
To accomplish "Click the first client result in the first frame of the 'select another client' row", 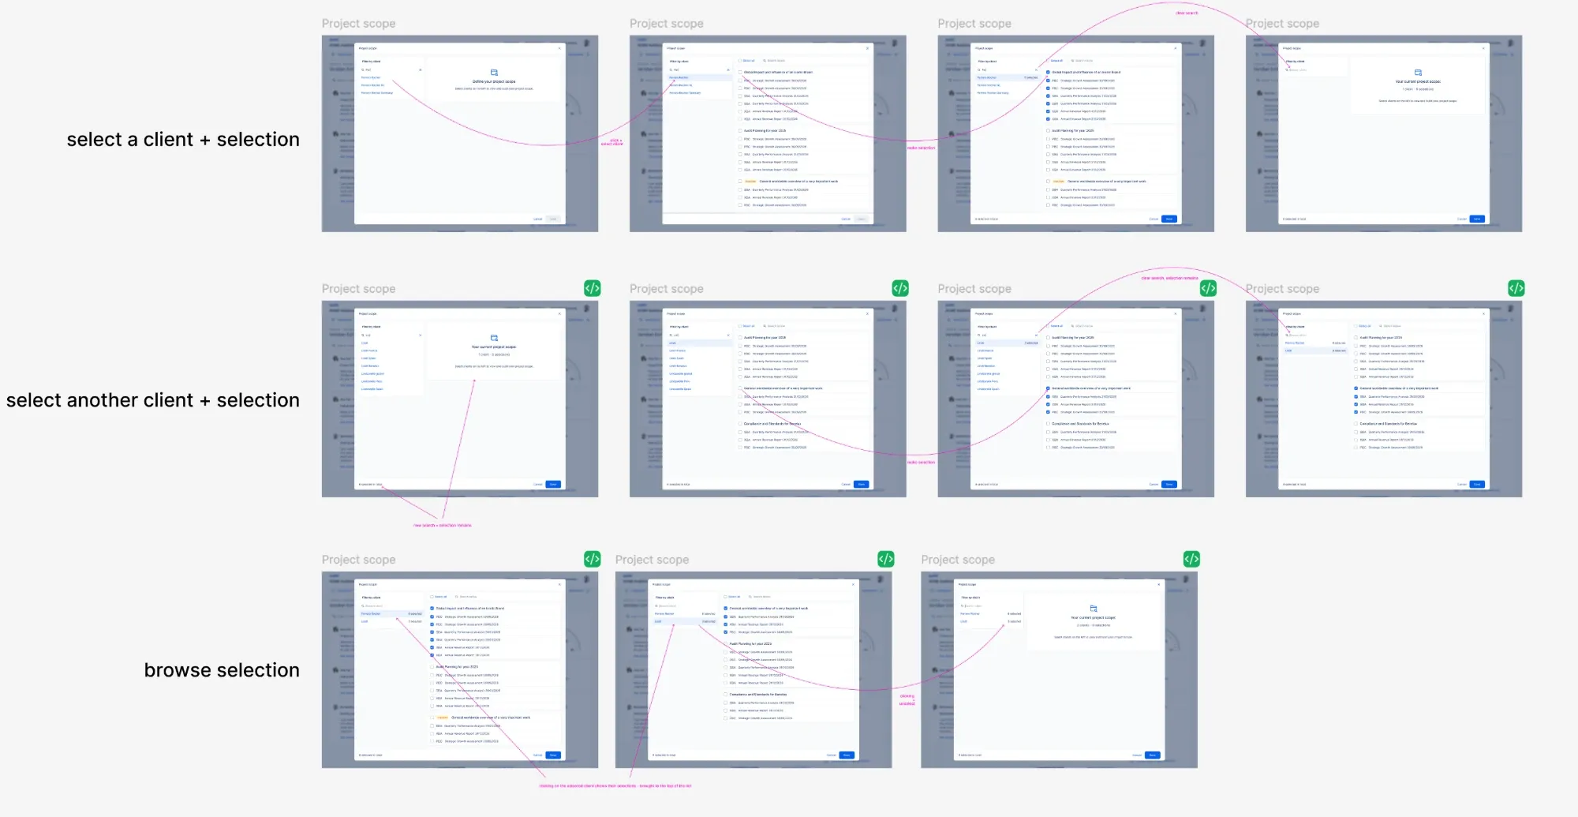I will click(x=365, y=343).
